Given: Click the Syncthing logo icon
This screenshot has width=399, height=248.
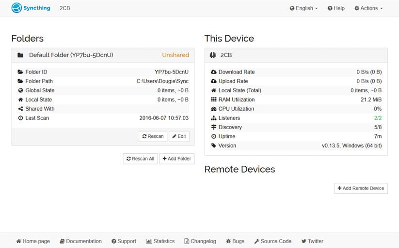Looking at the screenshot, I should coord(16,8).
